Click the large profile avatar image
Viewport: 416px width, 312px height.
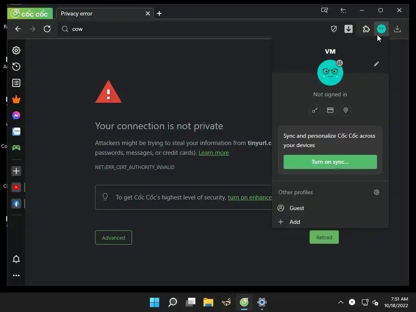tap(330, 73)
